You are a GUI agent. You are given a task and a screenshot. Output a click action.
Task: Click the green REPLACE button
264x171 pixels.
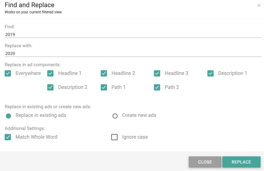[x=241, y=162]
